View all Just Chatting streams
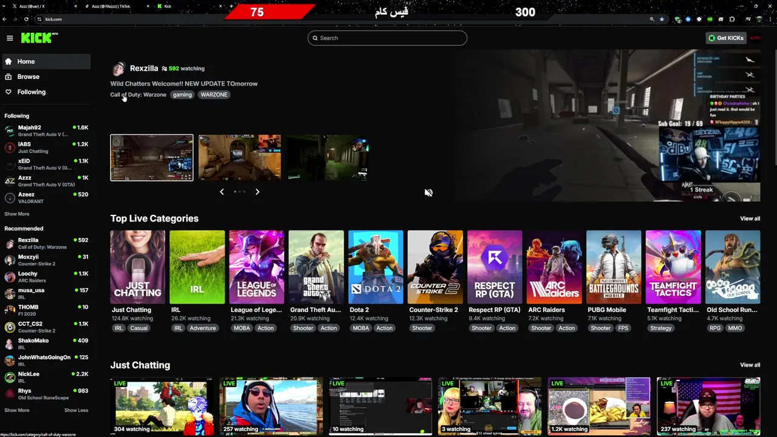The width and height of the screenshot is (777, 437). pos(750,365)
